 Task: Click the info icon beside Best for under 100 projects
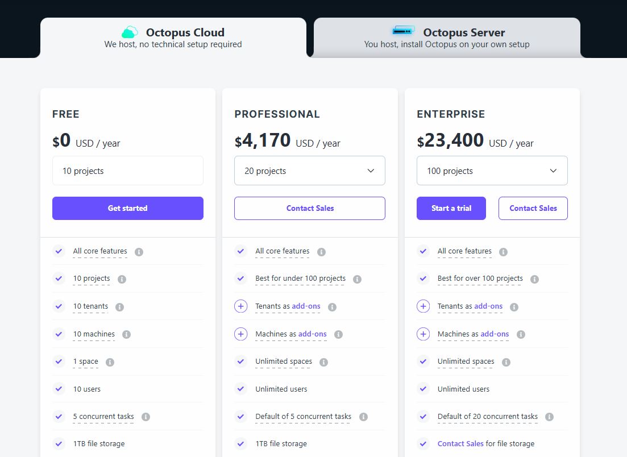tap(357, 279)
